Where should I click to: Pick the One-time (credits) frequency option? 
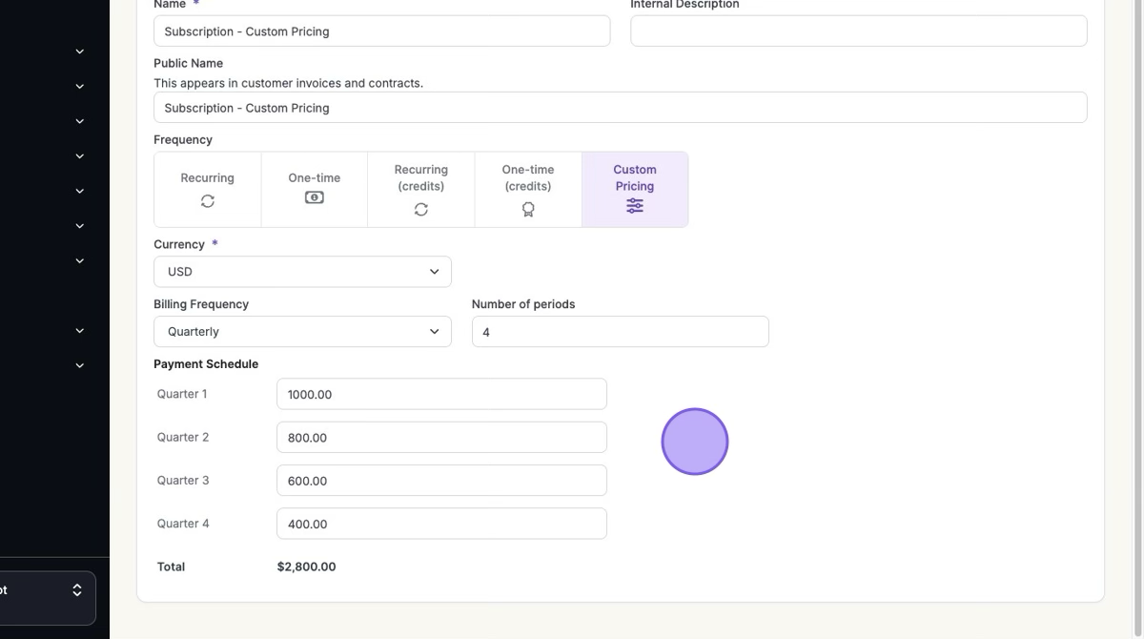coord(528,189)
